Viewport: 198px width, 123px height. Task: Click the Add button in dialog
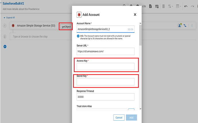tap(131, 118)
